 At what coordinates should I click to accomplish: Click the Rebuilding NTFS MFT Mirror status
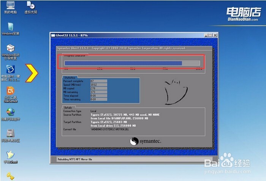pyautogui.click(x=75, y=159)
